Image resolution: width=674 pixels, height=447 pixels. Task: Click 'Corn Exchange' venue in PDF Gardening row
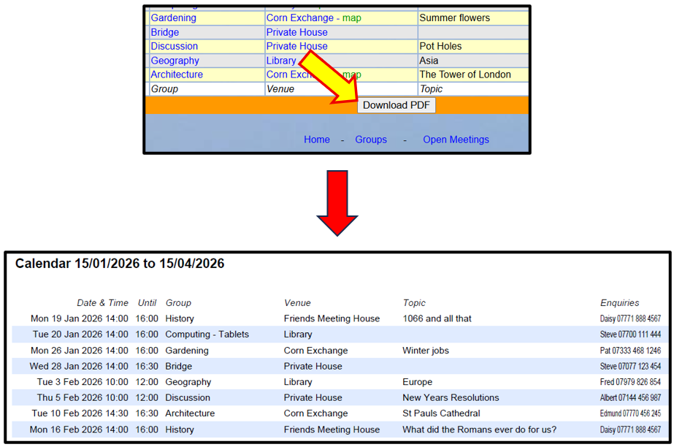[315, 351]
